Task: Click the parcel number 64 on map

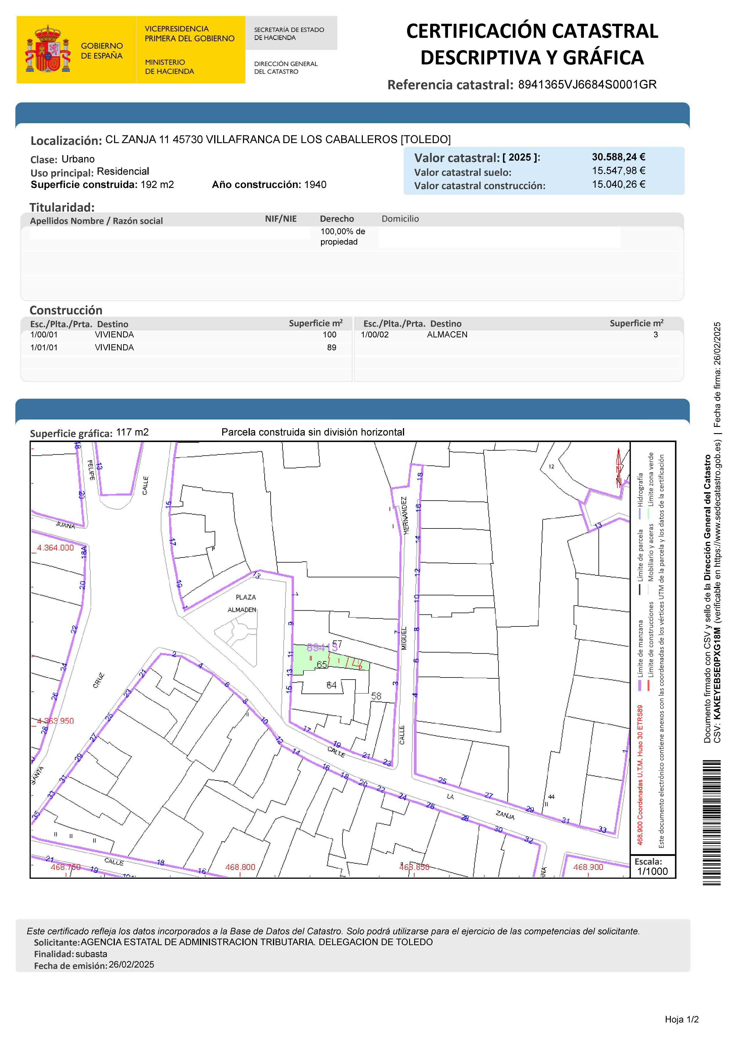Action: (331, 685)
